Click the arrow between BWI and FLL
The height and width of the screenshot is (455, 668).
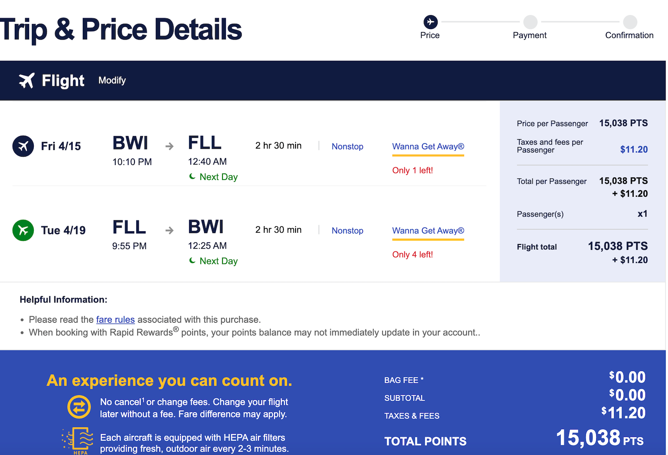[x=169, y=146]
